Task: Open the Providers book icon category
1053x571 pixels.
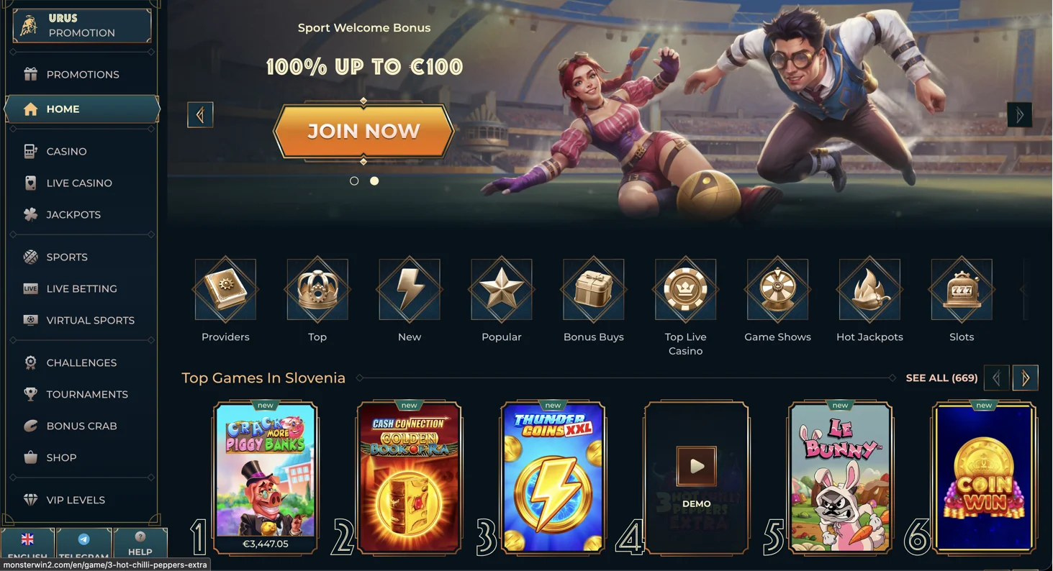Action: click(225, 290)
